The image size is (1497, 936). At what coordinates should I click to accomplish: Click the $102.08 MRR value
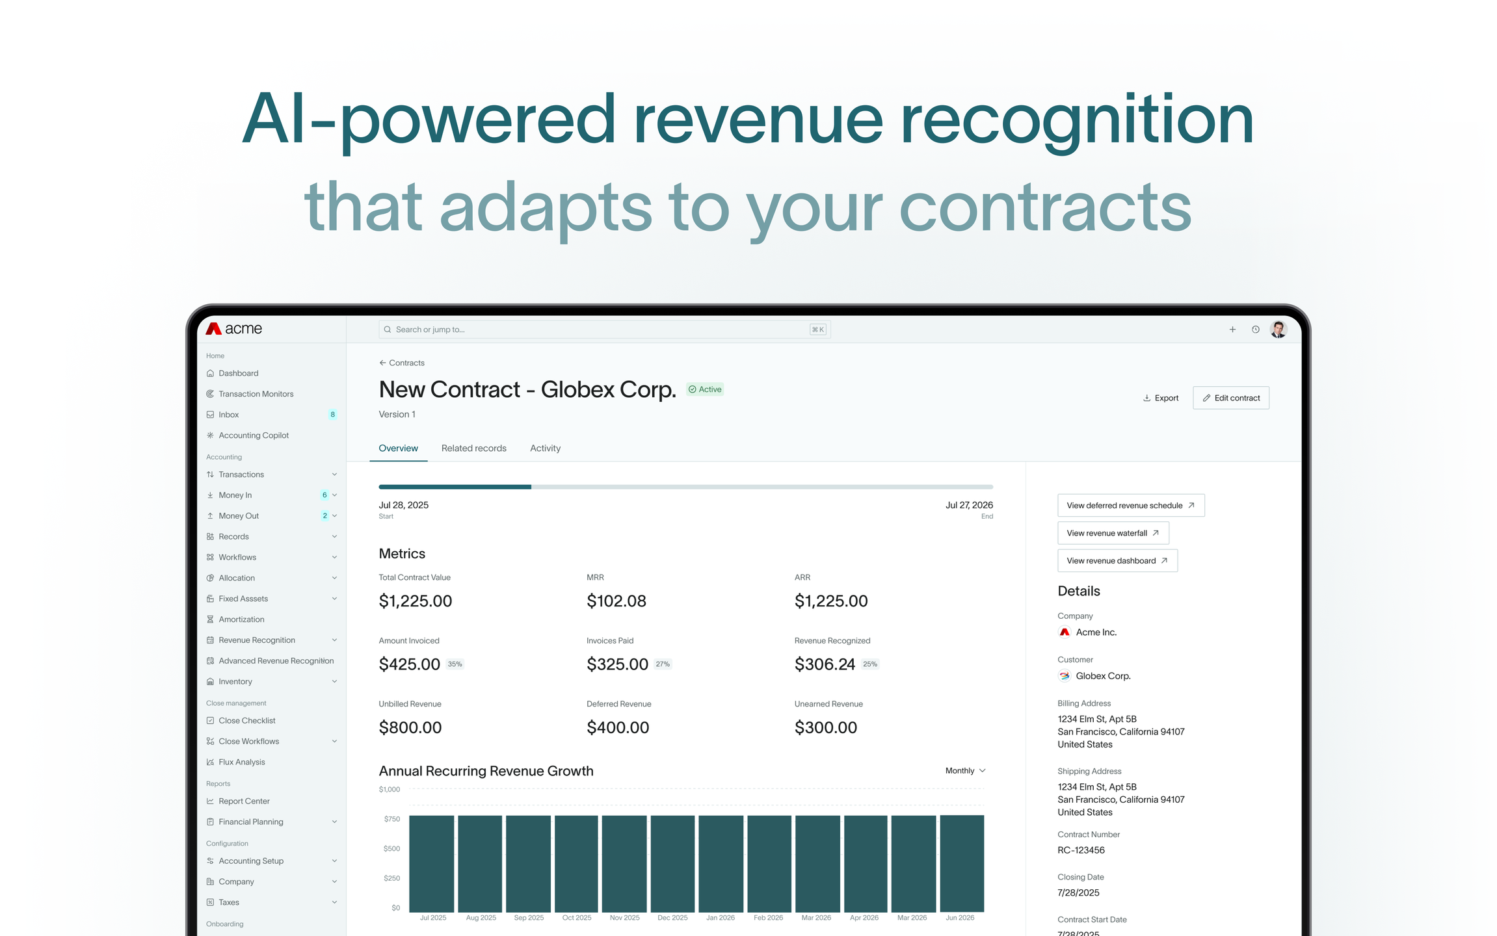point(616,601)
